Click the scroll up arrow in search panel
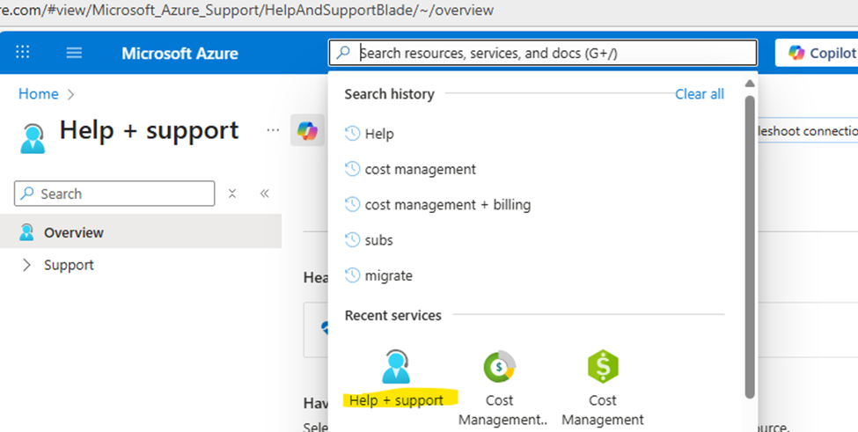Viewport: 858px width, 432px height. click(750, 84)
